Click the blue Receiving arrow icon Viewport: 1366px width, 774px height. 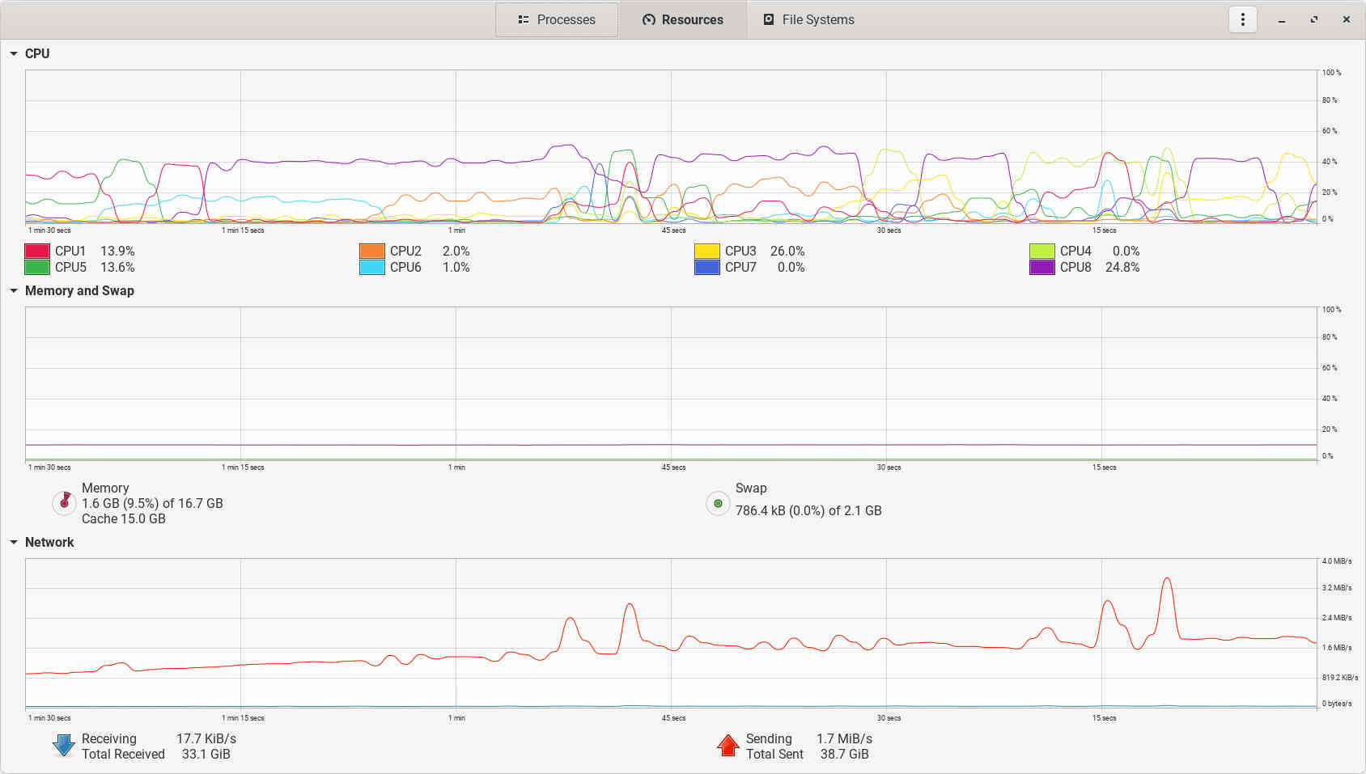(63, 746)
